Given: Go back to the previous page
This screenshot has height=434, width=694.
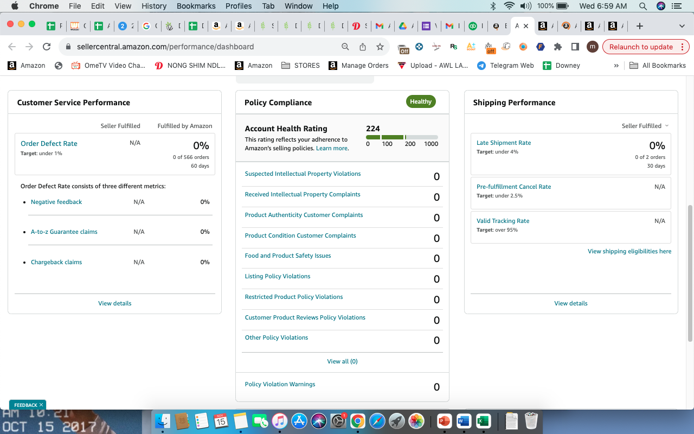Looking at the screenshot, I should click(x=12, y=47).
